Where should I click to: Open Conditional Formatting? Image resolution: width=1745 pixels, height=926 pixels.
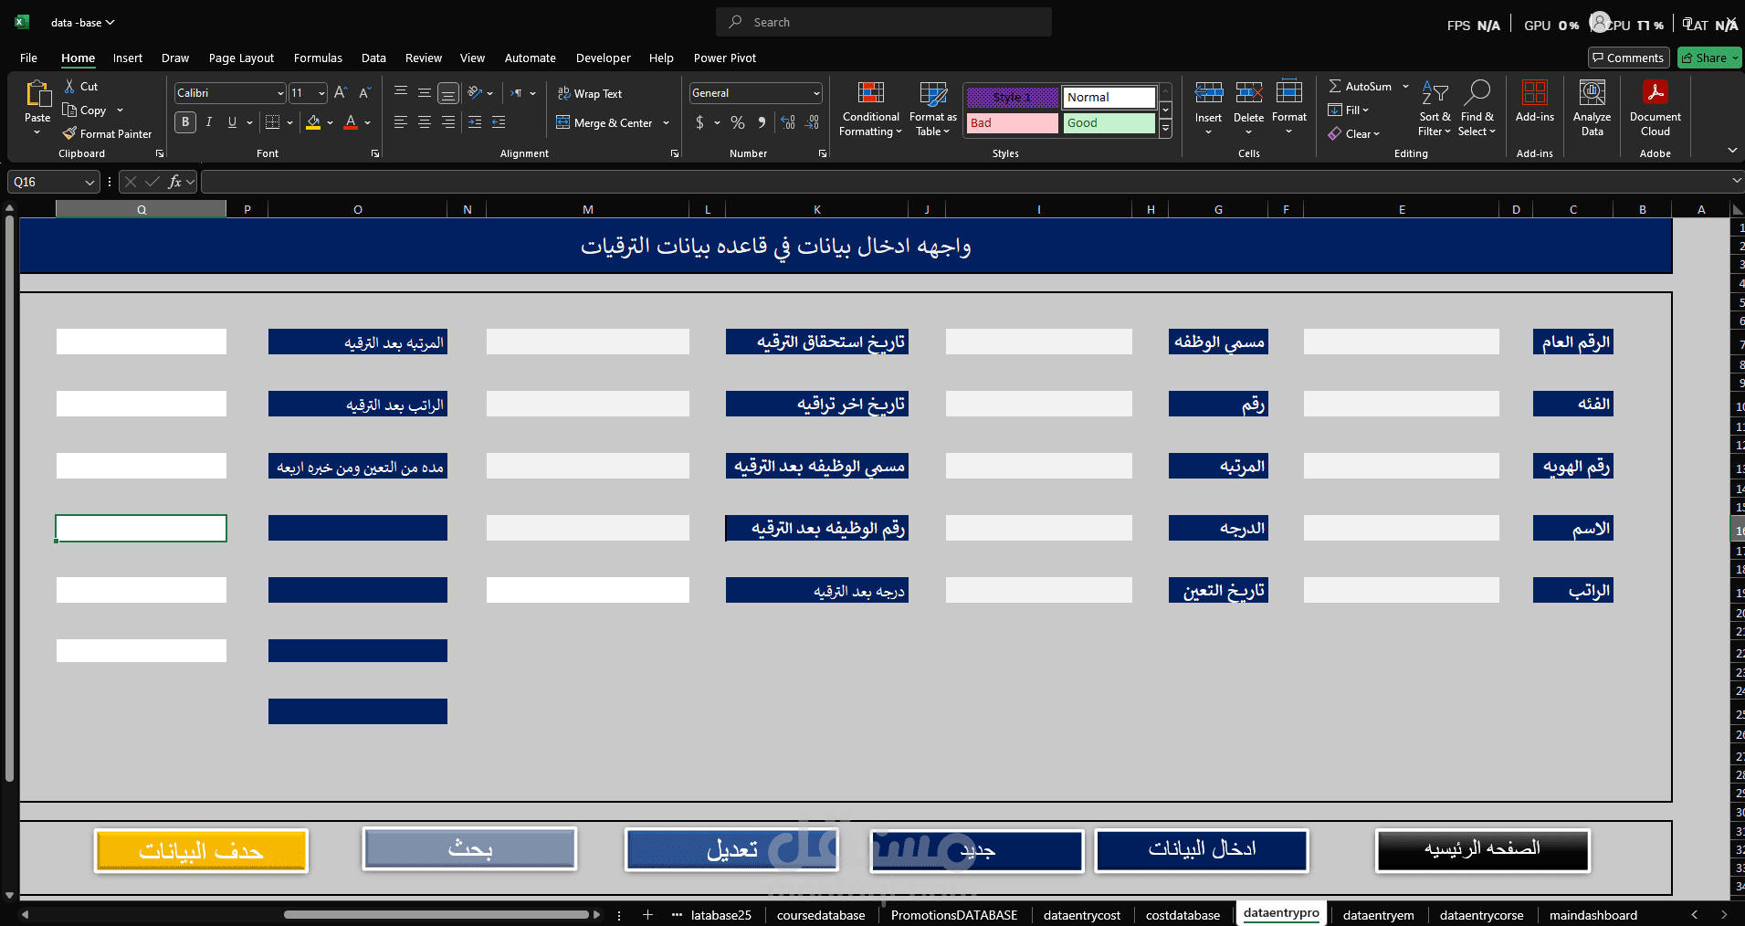(871, 110)
